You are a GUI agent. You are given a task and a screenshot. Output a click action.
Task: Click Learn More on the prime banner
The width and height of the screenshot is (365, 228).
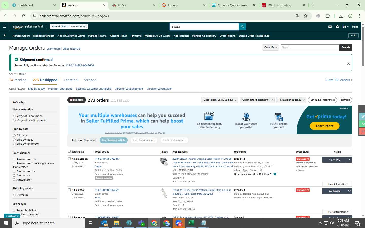point(324,126)
